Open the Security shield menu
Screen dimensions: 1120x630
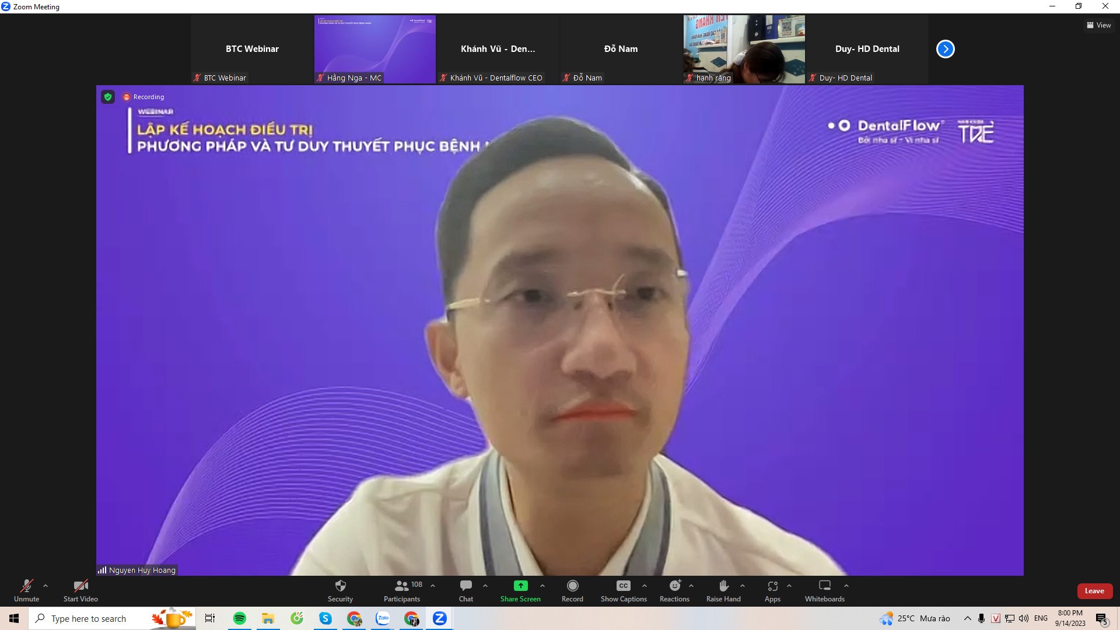tap(340, 590)
